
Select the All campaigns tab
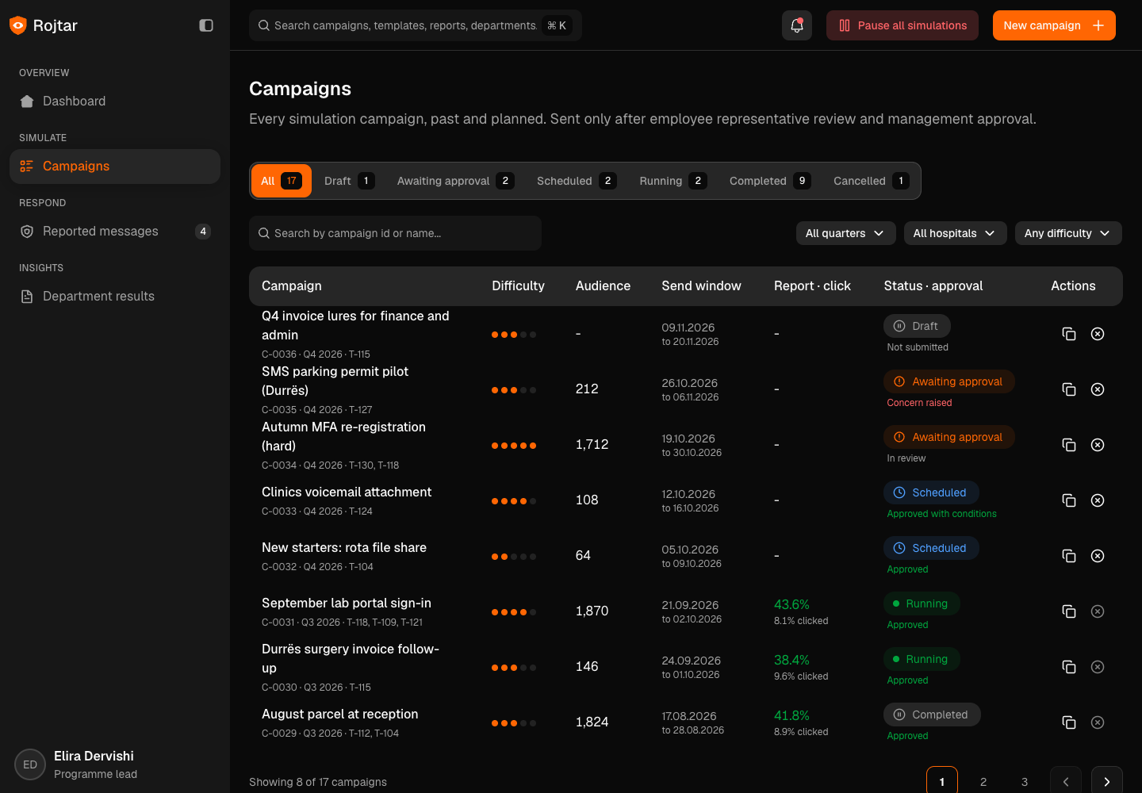[x=282, y=181]
